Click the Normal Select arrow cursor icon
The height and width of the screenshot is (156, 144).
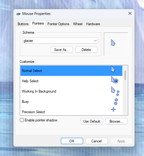click(x=113, y=69)
